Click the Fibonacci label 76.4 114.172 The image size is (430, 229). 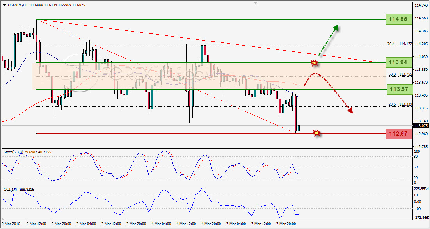(x=400, y=44)
